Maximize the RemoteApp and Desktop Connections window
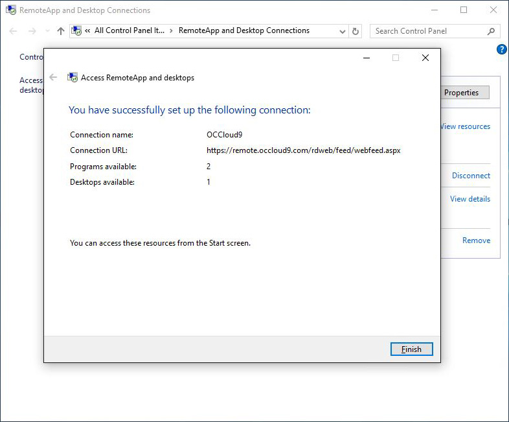This screenshot has width=509, height=422. click(x=464, y=10)
